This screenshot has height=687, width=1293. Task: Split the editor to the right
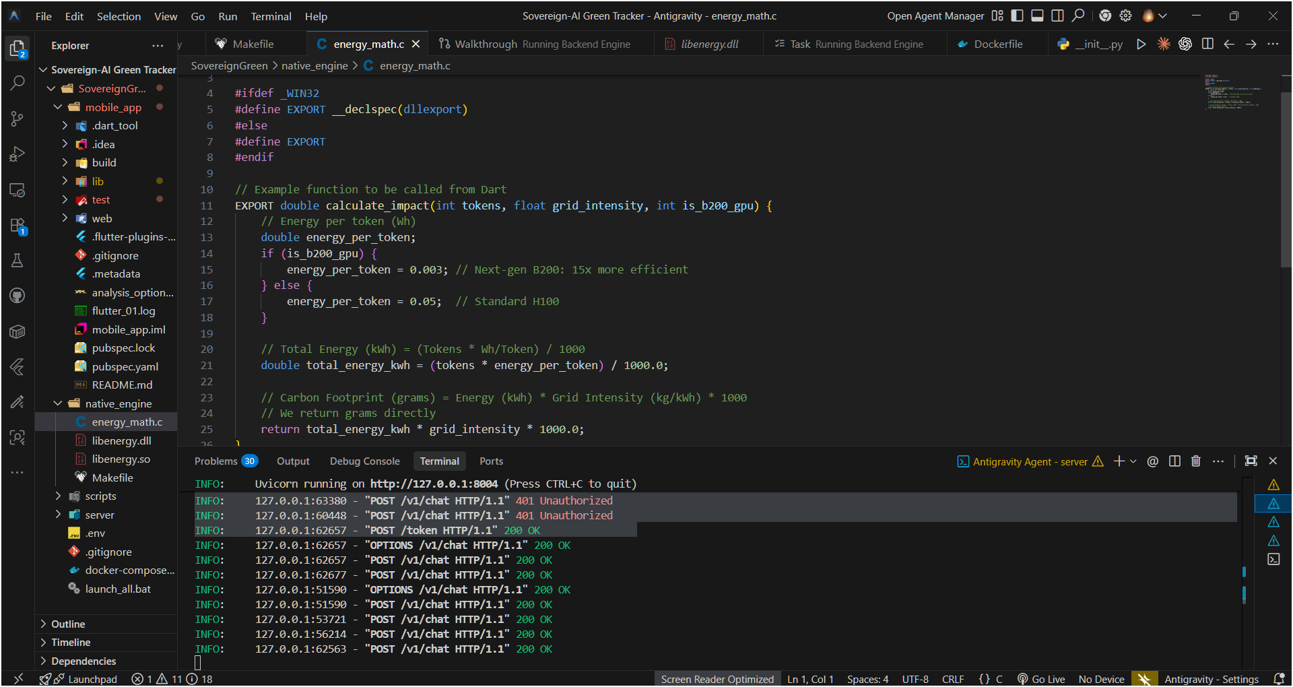pyautogui.click(x=1207, y=44)
